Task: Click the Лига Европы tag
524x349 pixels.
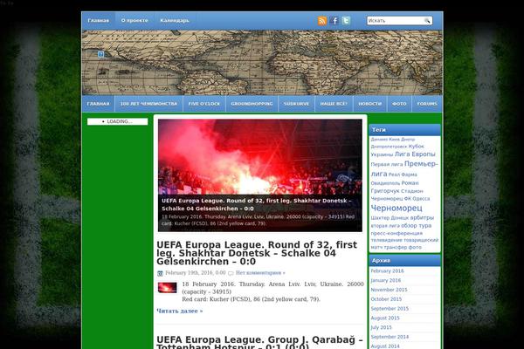Action: 415,154
